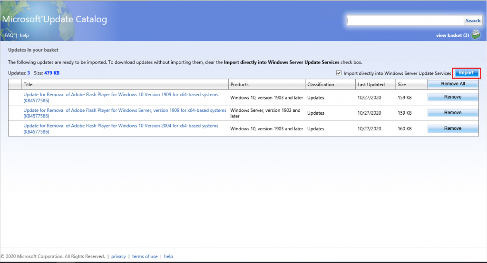Click the view basket (3) link
Viewport: 487px width, 263px height.
point(452,35)
